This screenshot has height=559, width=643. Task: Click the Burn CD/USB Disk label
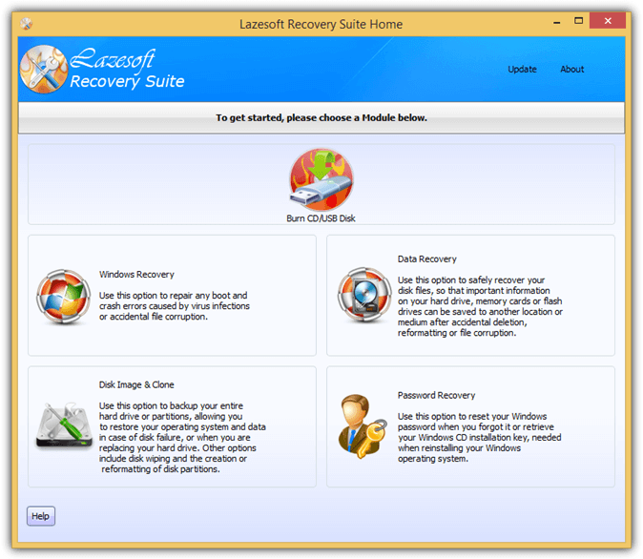point(321,218)
